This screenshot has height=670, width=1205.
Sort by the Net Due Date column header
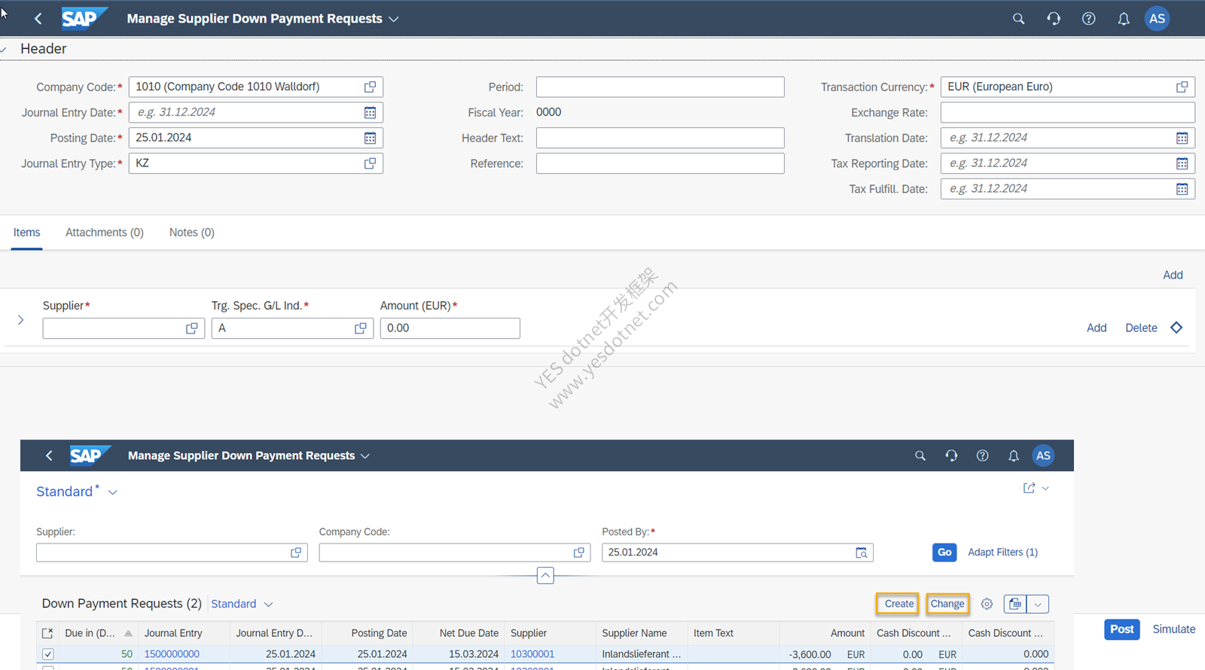(468, 633)
